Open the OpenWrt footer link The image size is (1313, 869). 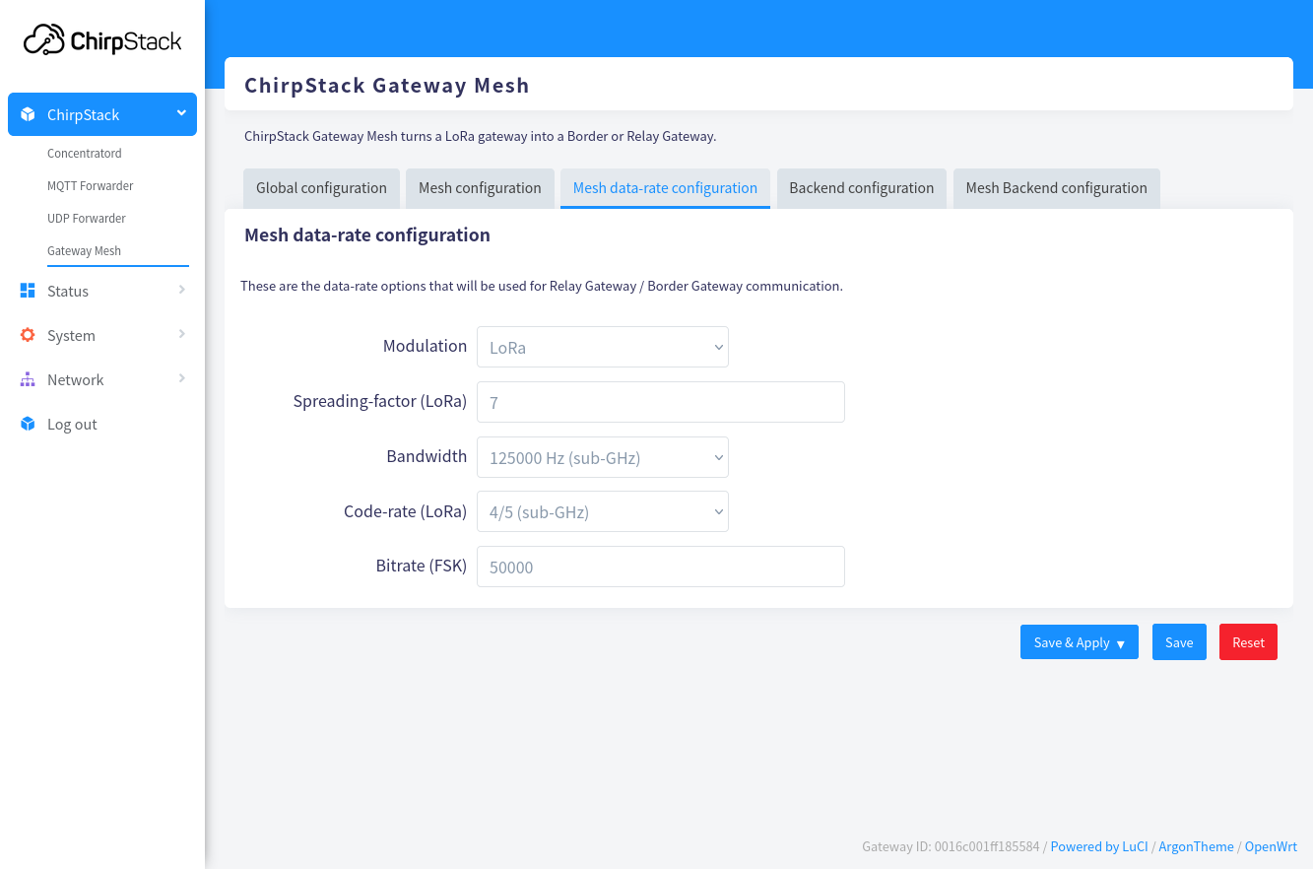1271,846
